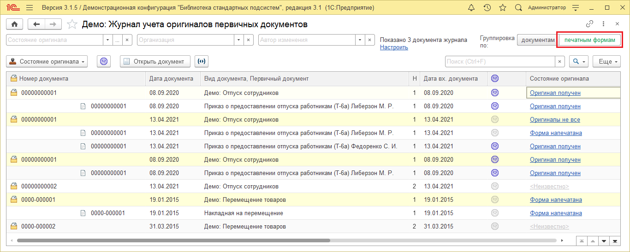Click original status icon in Накладная на перемещение row
Viewport: 630px width, 252px height.
click(x=495, y=213)
